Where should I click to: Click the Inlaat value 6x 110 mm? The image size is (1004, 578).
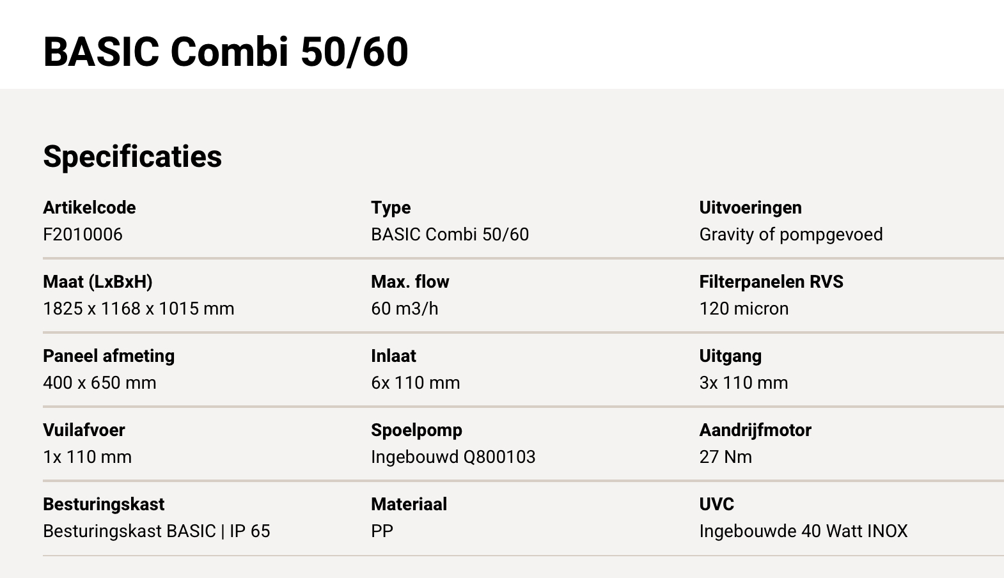click(x=415, y=383)
